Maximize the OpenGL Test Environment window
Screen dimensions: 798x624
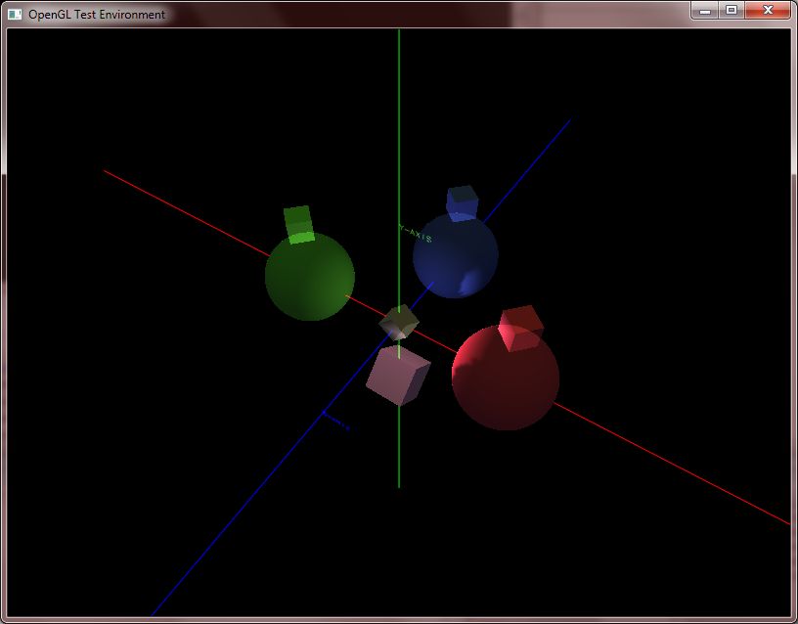[x=731, y=11]
